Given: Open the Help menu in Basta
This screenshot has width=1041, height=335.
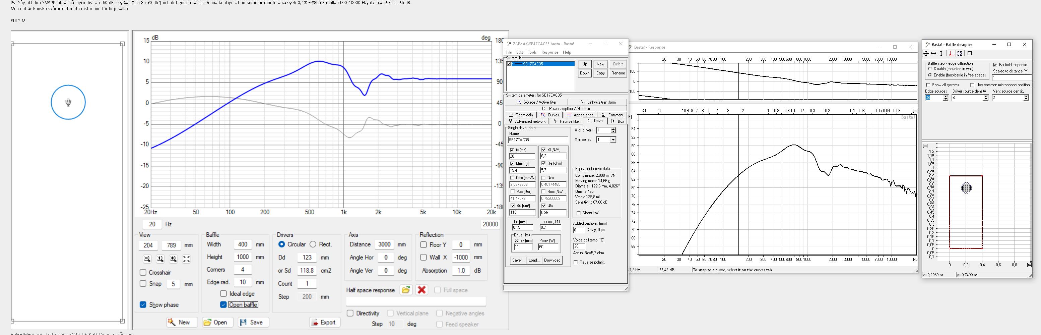Looking at the screenshot, I should 567,52.
